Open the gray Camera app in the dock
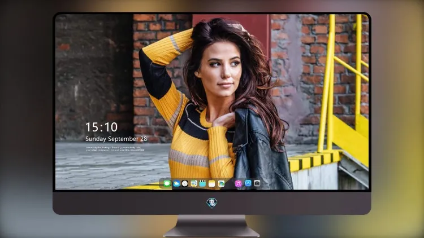The height and width of the screenshot is (238, 424). point(257,183)
